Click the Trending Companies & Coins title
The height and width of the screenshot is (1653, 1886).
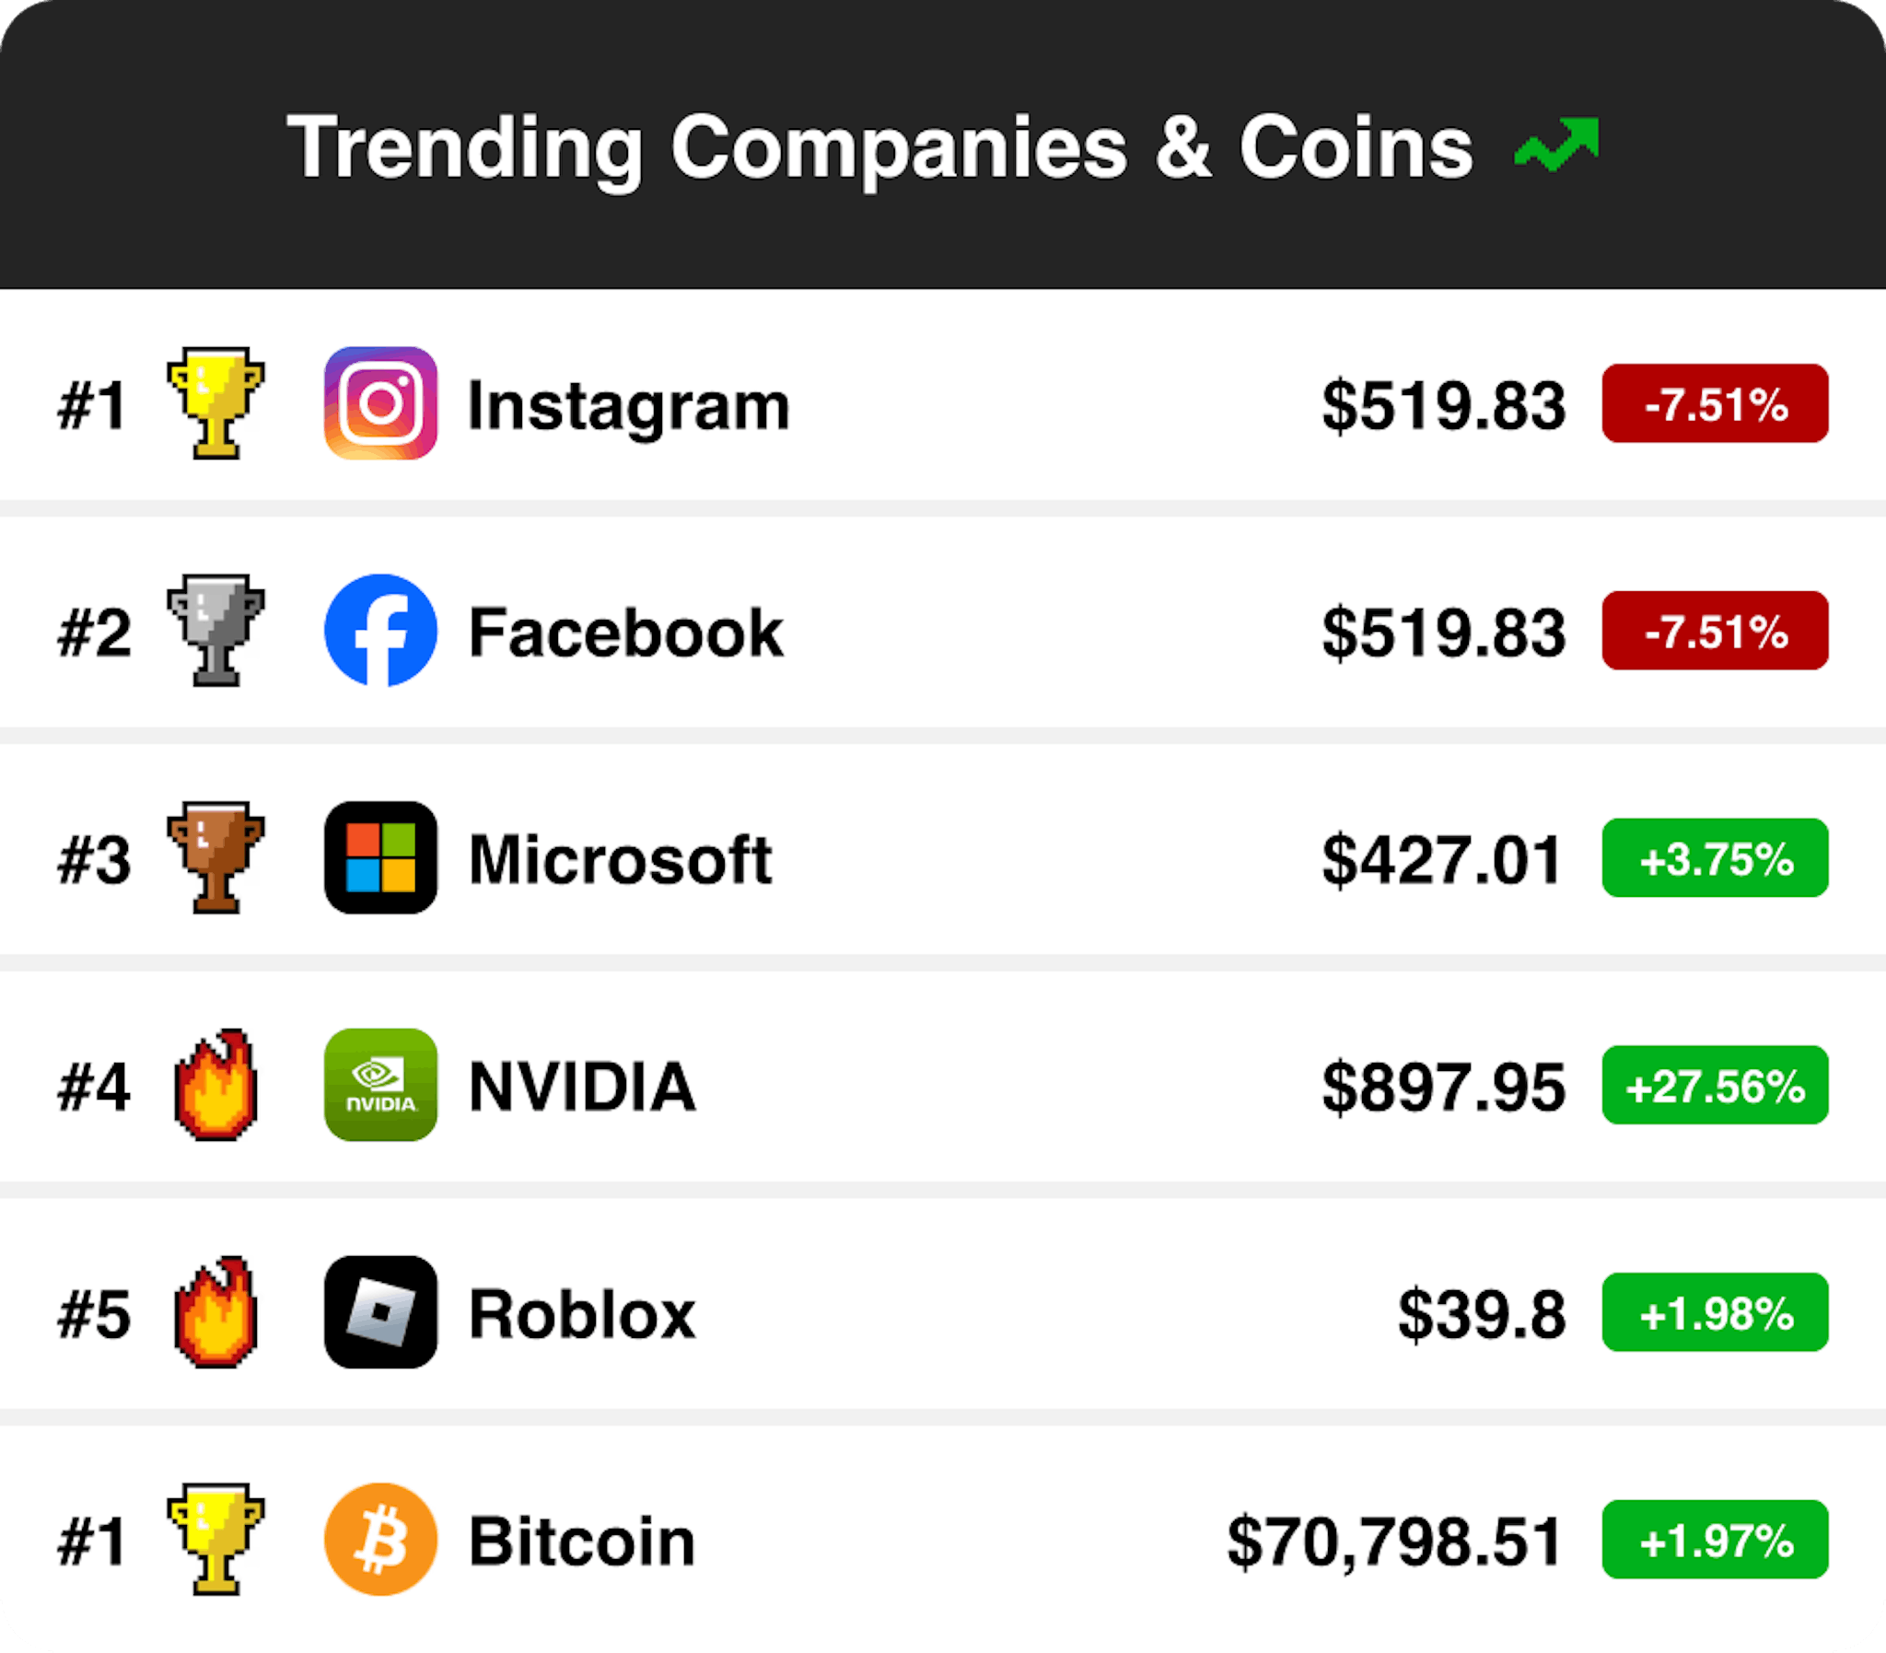coord(879,147)
